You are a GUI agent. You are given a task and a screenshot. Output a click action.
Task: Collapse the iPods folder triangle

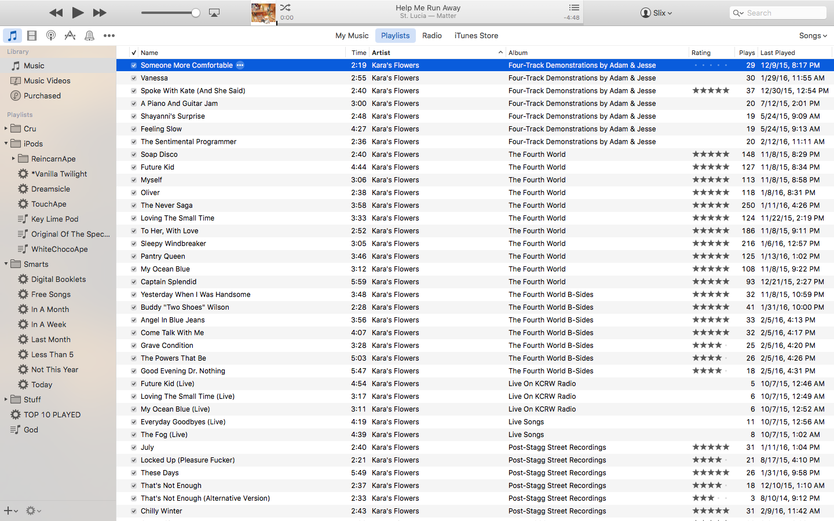click(x=6, y=144)
